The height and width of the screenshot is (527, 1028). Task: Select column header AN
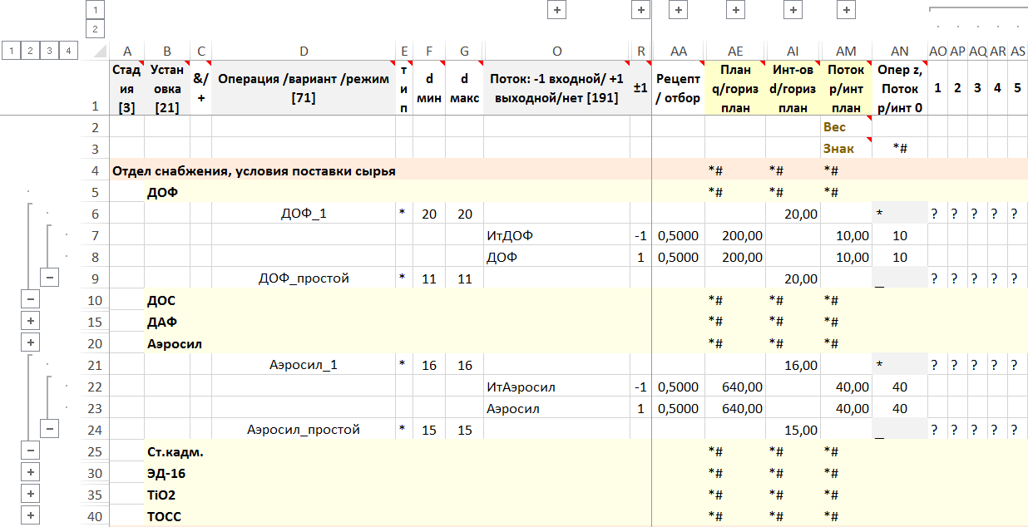click(x=899, y=52)
